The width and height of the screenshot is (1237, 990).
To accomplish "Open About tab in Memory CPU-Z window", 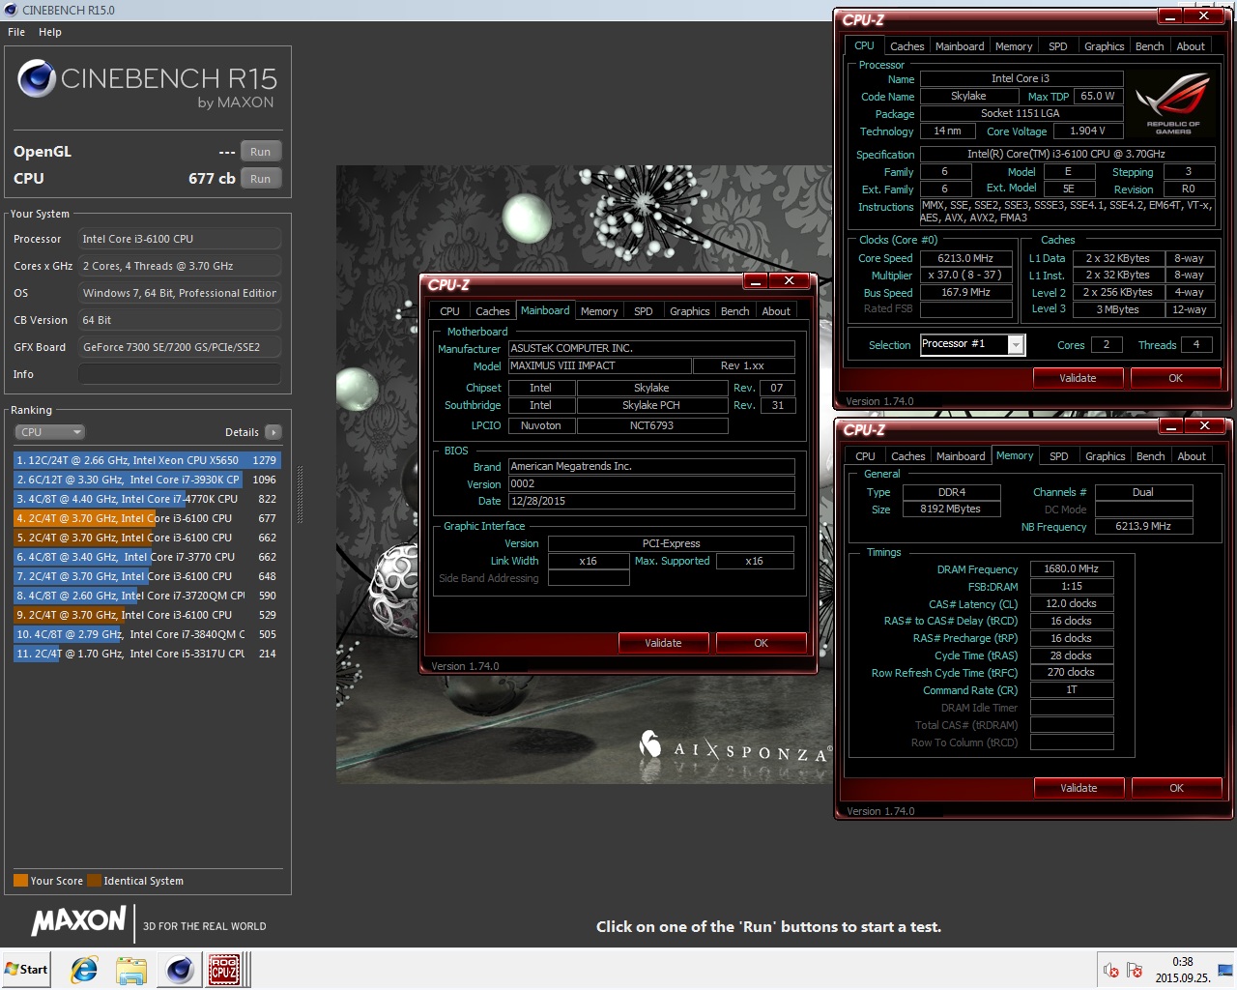I will (x=1192, y=456).
